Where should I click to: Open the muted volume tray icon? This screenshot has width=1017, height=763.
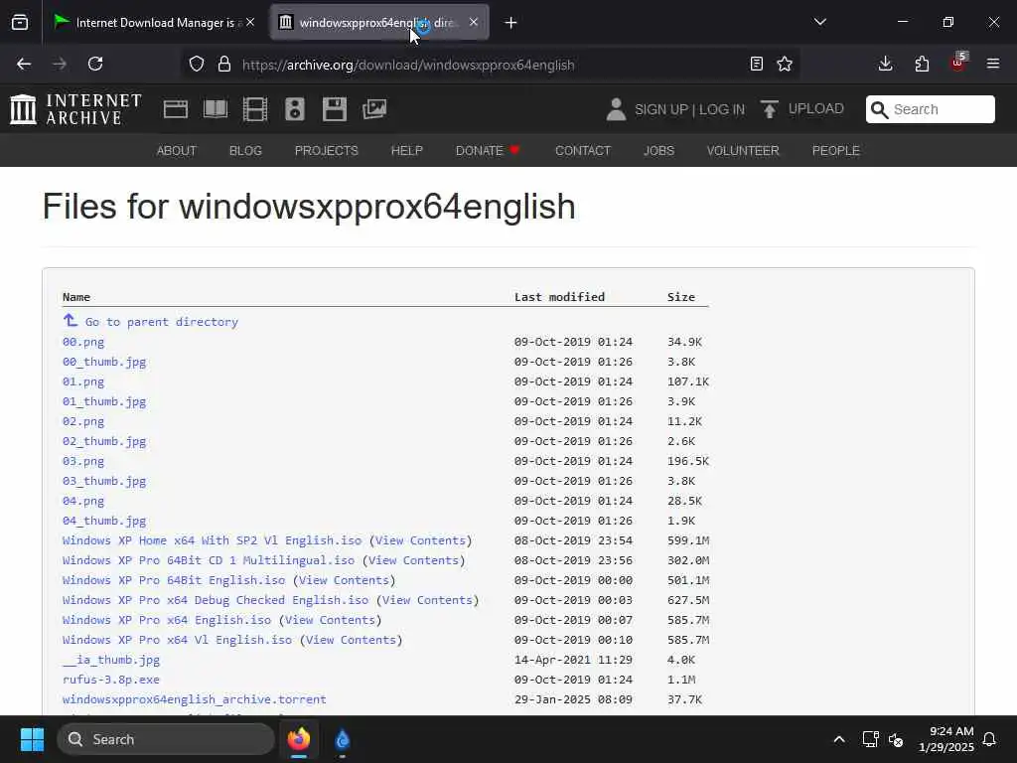click(896, 739)
